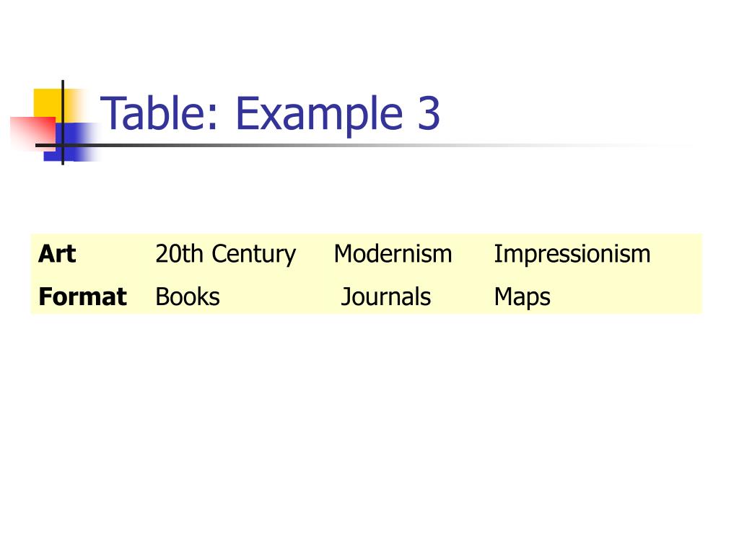Click the slide title 'Table: Example 3'
This screenshot has width=739, height=554.
tap(270, 113)
